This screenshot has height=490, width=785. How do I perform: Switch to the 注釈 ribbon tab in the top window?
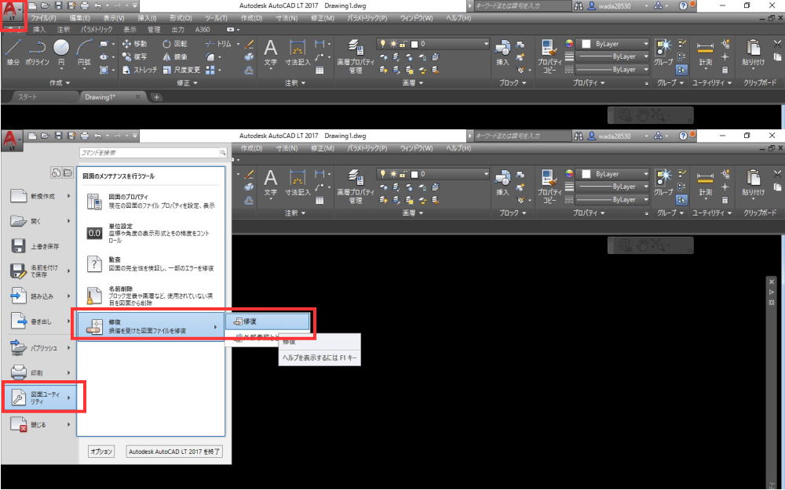click(x=63, y=30)
